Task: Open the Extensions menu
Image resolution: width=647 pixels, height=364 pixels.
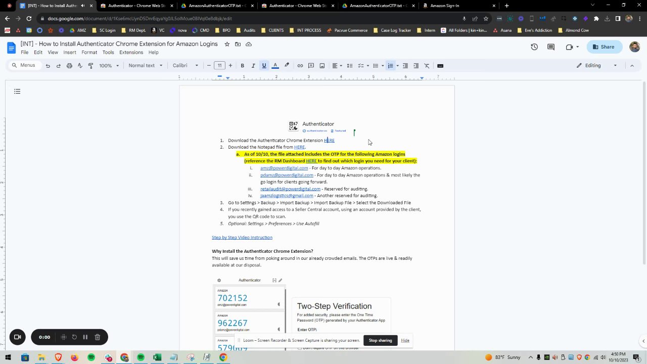Action: point(131,53)
